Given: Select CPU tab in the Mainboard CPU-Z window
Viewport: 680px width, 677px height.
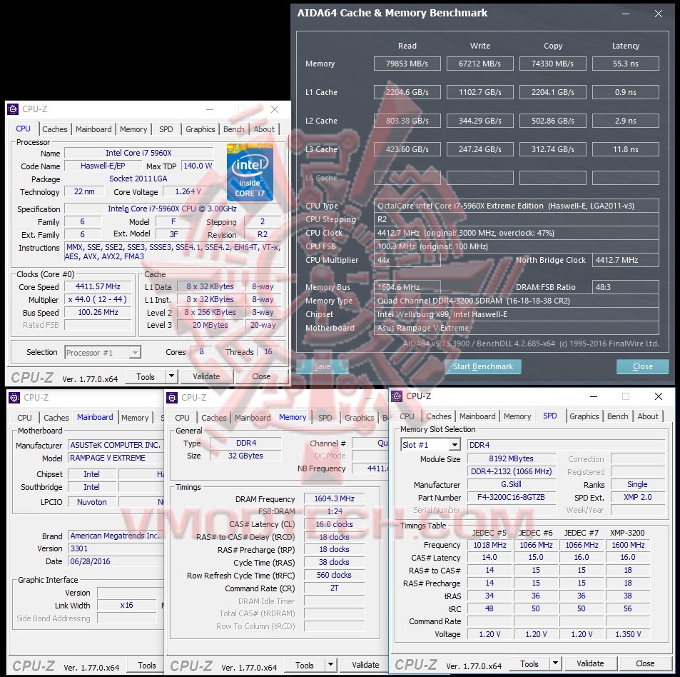Looking at the screenshot, I should click(25, 418).
